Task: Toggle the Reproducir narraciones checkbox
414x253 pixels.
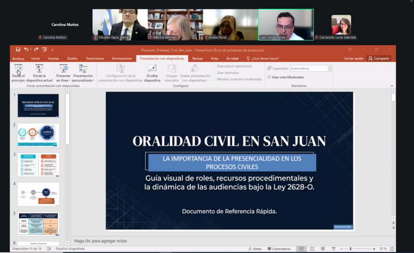Action: click(214, 66)
